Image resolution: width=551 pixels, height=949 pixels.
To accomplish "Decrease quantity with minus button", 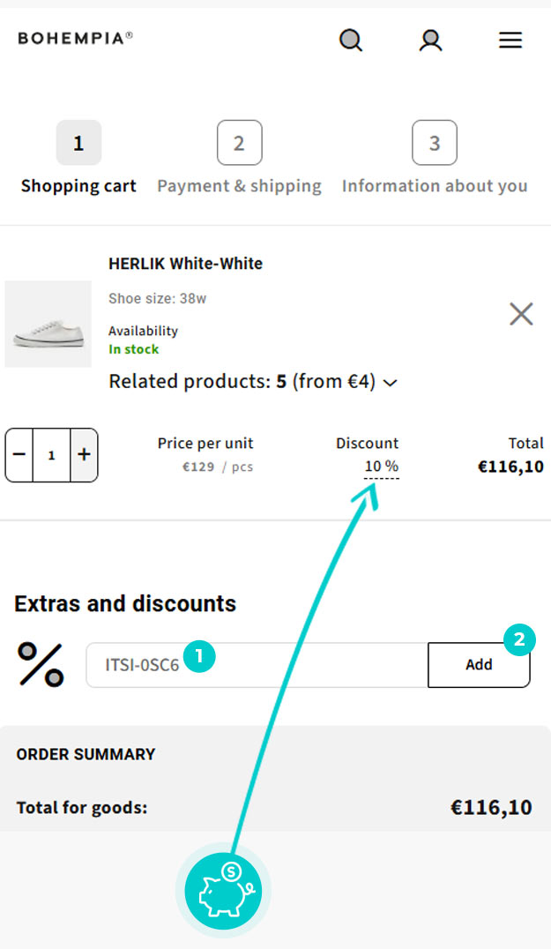I will 19,455.
